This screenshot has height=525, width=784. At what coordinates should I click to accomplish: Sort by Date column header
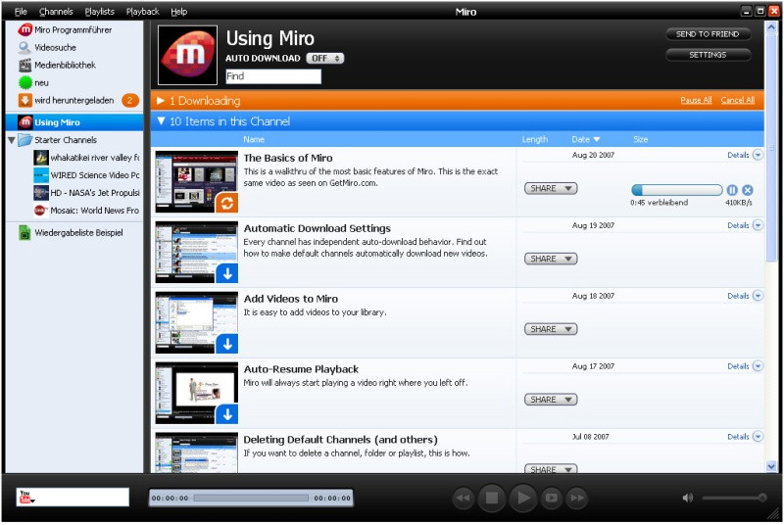tap(585, 139)
